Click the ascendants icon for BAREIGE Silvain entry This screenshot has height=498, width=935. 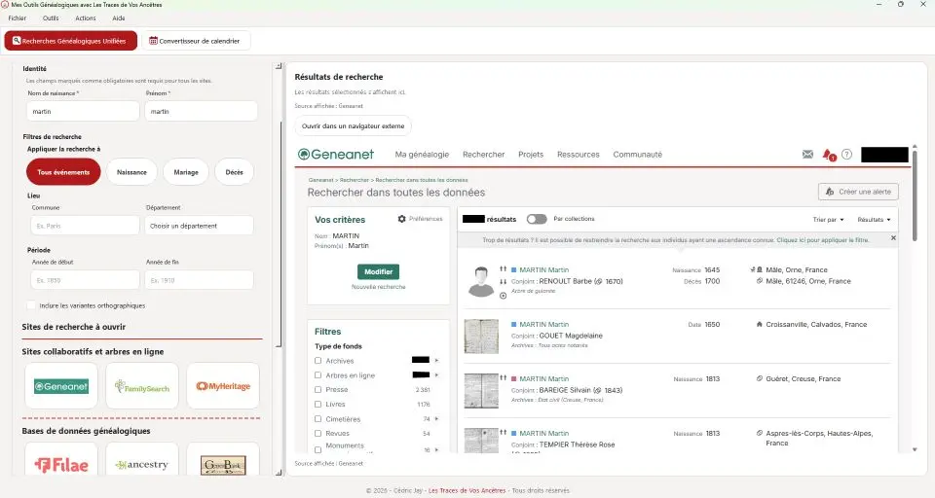tap(503, 378)
